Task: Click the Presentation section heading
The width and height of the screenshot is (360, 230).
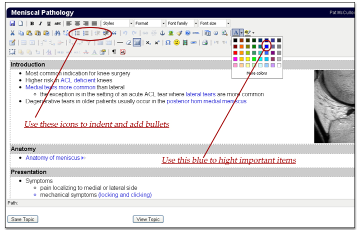Action: pos(28,172)
